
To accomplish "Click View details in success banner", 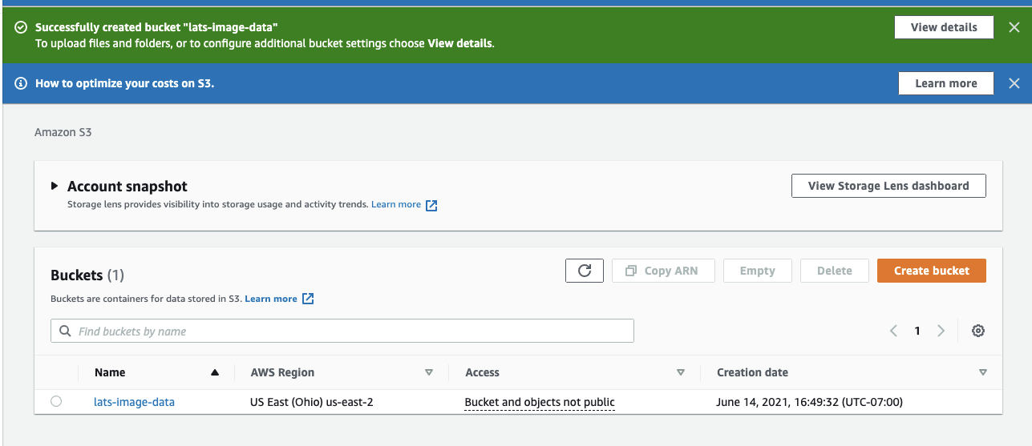I will tap(944, 27).
